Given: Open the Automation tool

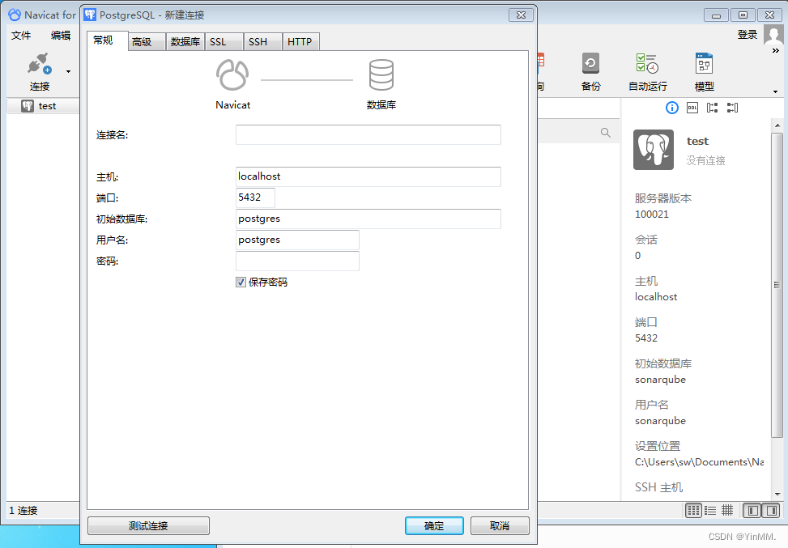Looking at the screenshot, I should [x=647, y=72].
